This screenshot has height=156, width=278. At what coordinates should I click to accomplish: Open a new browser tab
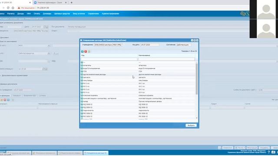pyautogui.click(x=71, y=3)
